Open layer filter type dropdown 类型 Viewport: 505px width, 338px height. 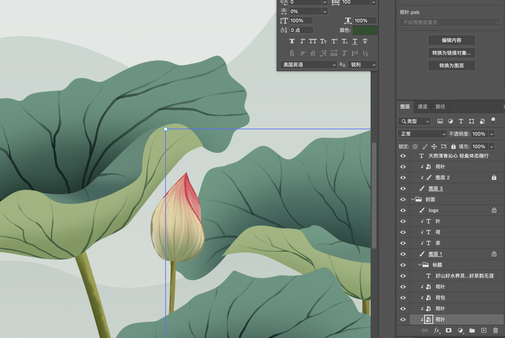pyautogui.click(x=414, y=121)
